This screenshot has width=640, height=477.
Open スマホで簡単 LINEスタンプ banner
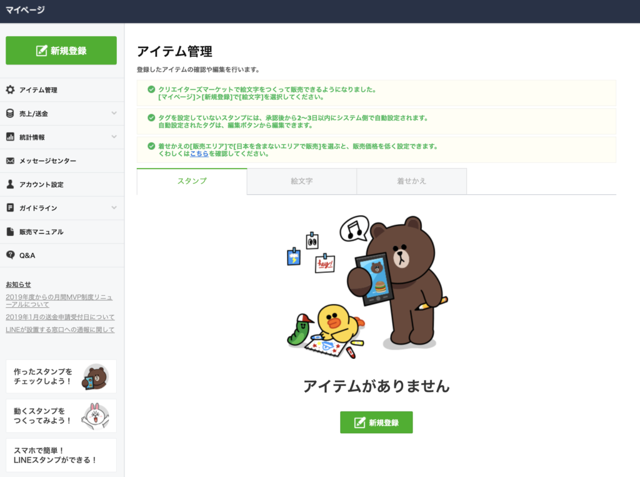pos(61,455)
